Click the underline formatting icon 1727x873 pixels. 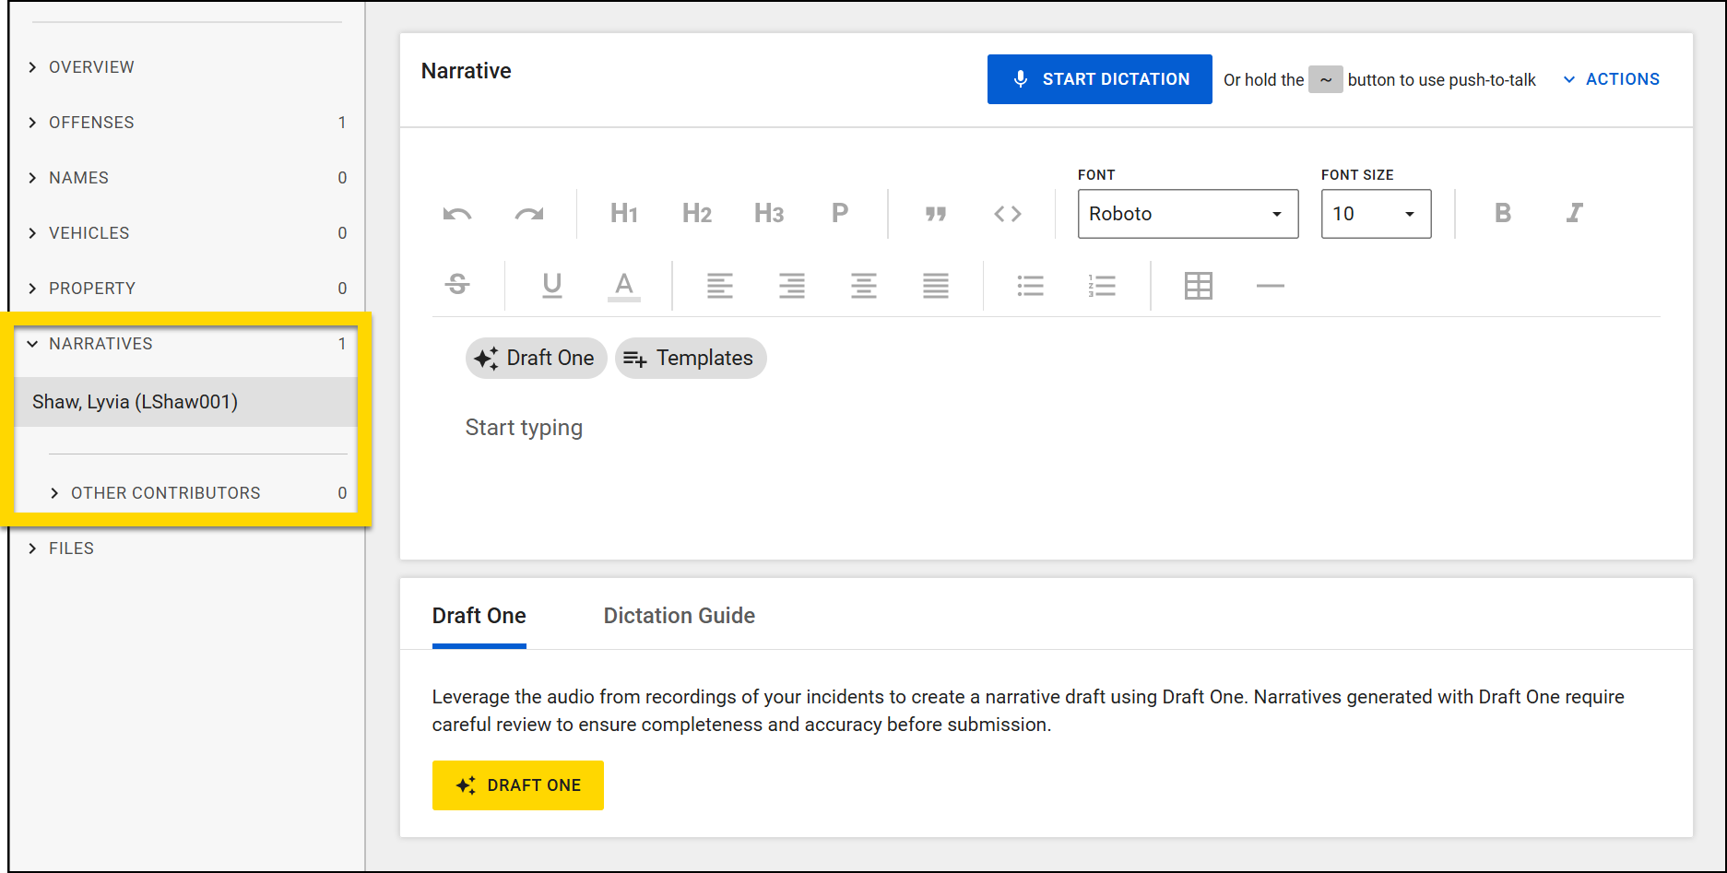(551, 285)
